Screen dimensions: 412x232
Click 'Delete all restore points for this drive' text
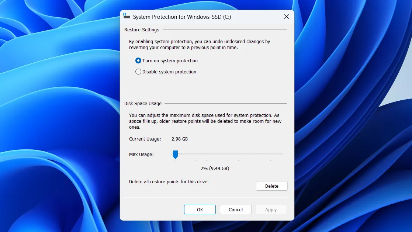(169, 182)
